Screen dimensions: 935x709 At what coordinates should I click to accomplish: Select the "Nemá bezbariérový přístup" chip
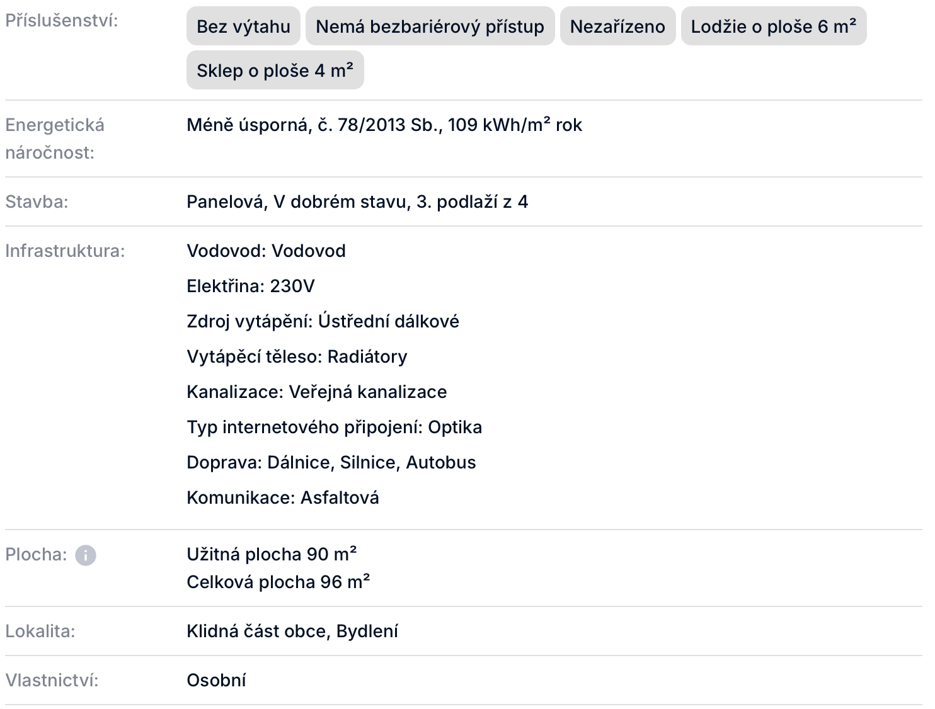[x=430, y=26]
